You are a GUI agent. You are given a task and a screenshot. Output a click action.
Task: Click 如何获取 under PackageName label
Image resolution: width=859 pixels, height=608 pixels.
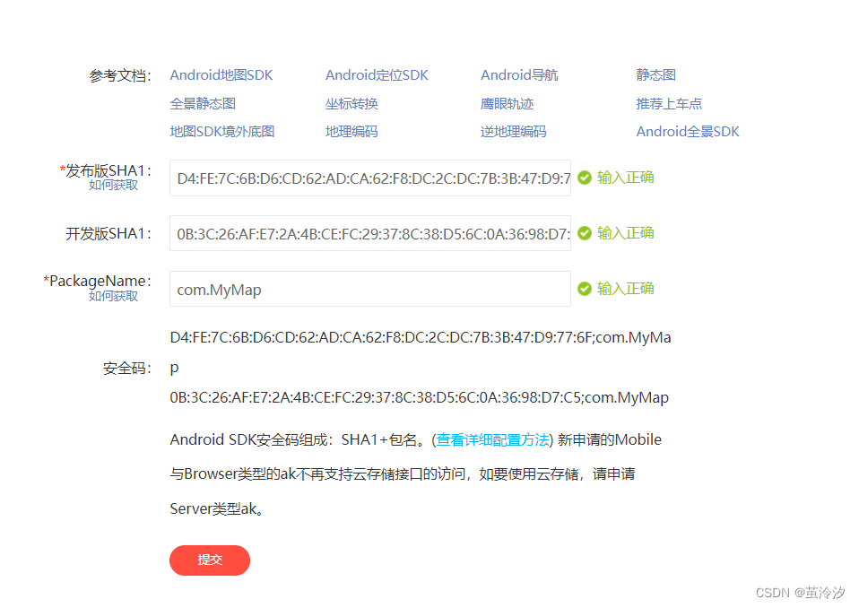click(x=113, y=296)
